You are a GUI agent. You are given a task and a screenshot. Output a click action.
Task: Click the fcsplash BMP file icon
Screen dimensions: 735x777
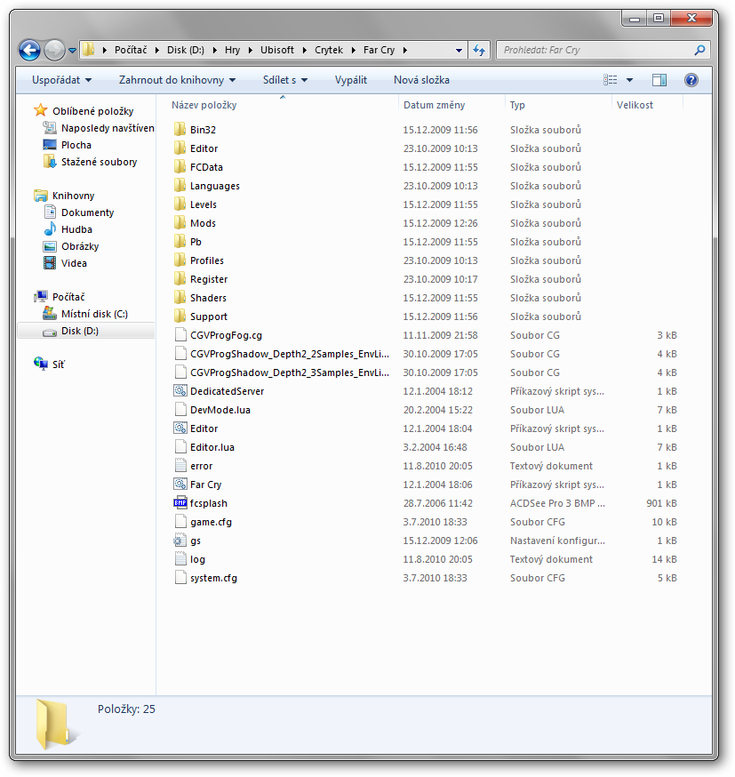(180, 503)
